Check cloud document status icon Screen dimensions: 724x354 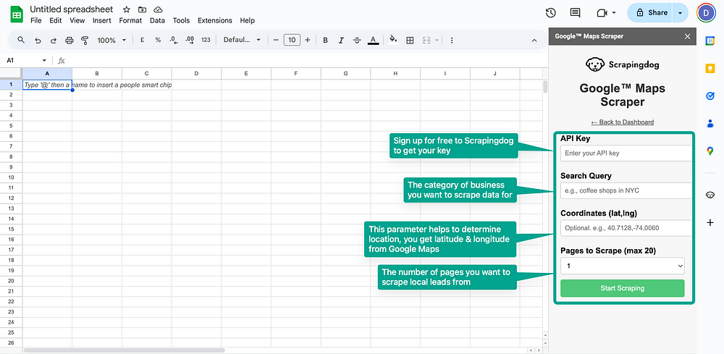click(158, 9)
